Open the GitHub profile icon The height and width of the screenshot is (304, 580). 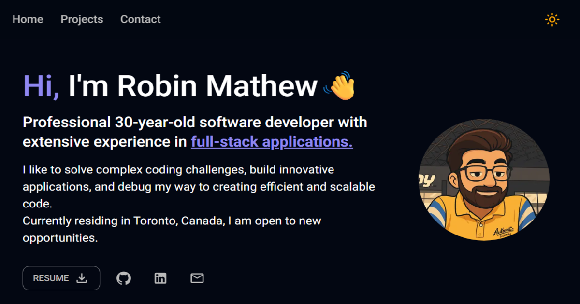click(x=124, y=278)
